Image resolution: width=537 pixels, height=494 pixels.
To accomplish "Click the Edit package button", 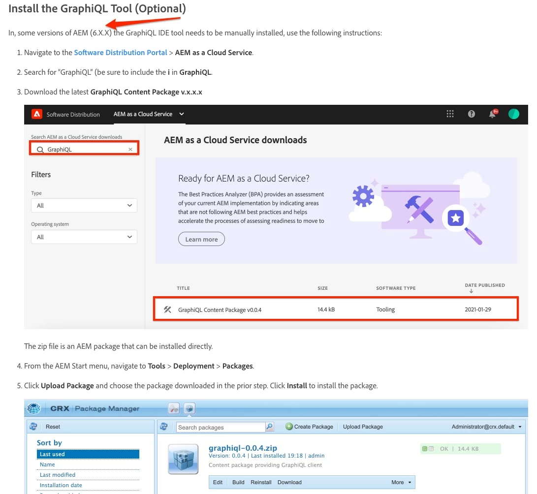I will coord(218,482).
